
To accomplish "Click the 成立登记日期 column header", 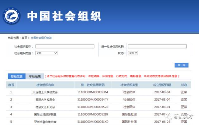I will click(162, 85).
